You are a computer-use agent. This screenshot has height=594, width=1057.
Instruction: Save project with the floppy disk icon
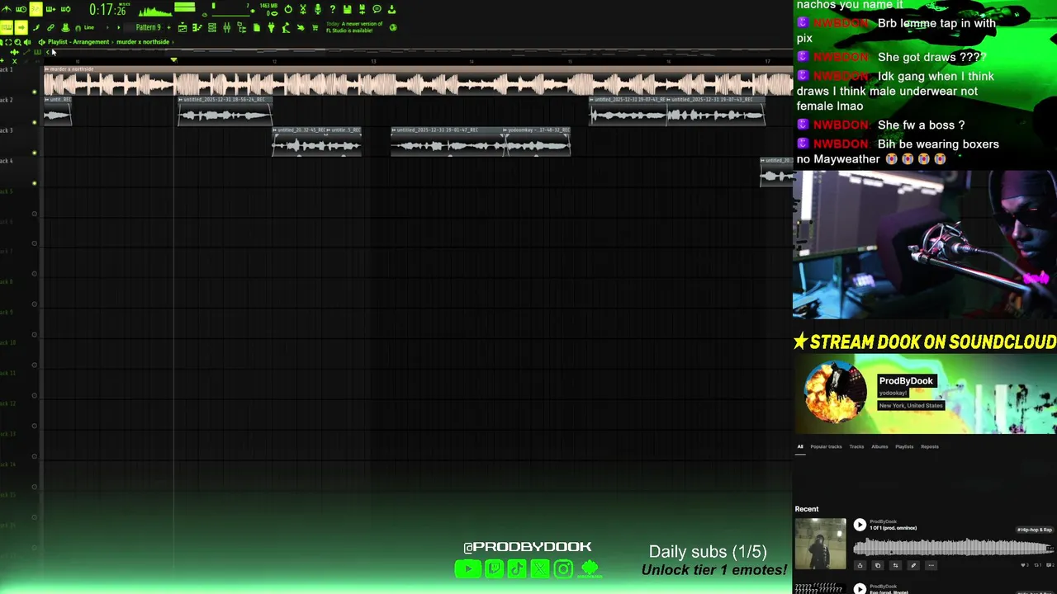pos(348,9)
